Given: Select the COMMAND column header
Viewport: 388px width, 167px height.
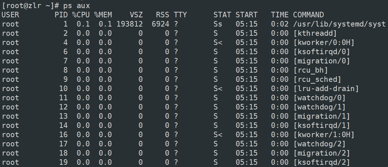Looking at the screenshot, I should click(x=308, y=15).
